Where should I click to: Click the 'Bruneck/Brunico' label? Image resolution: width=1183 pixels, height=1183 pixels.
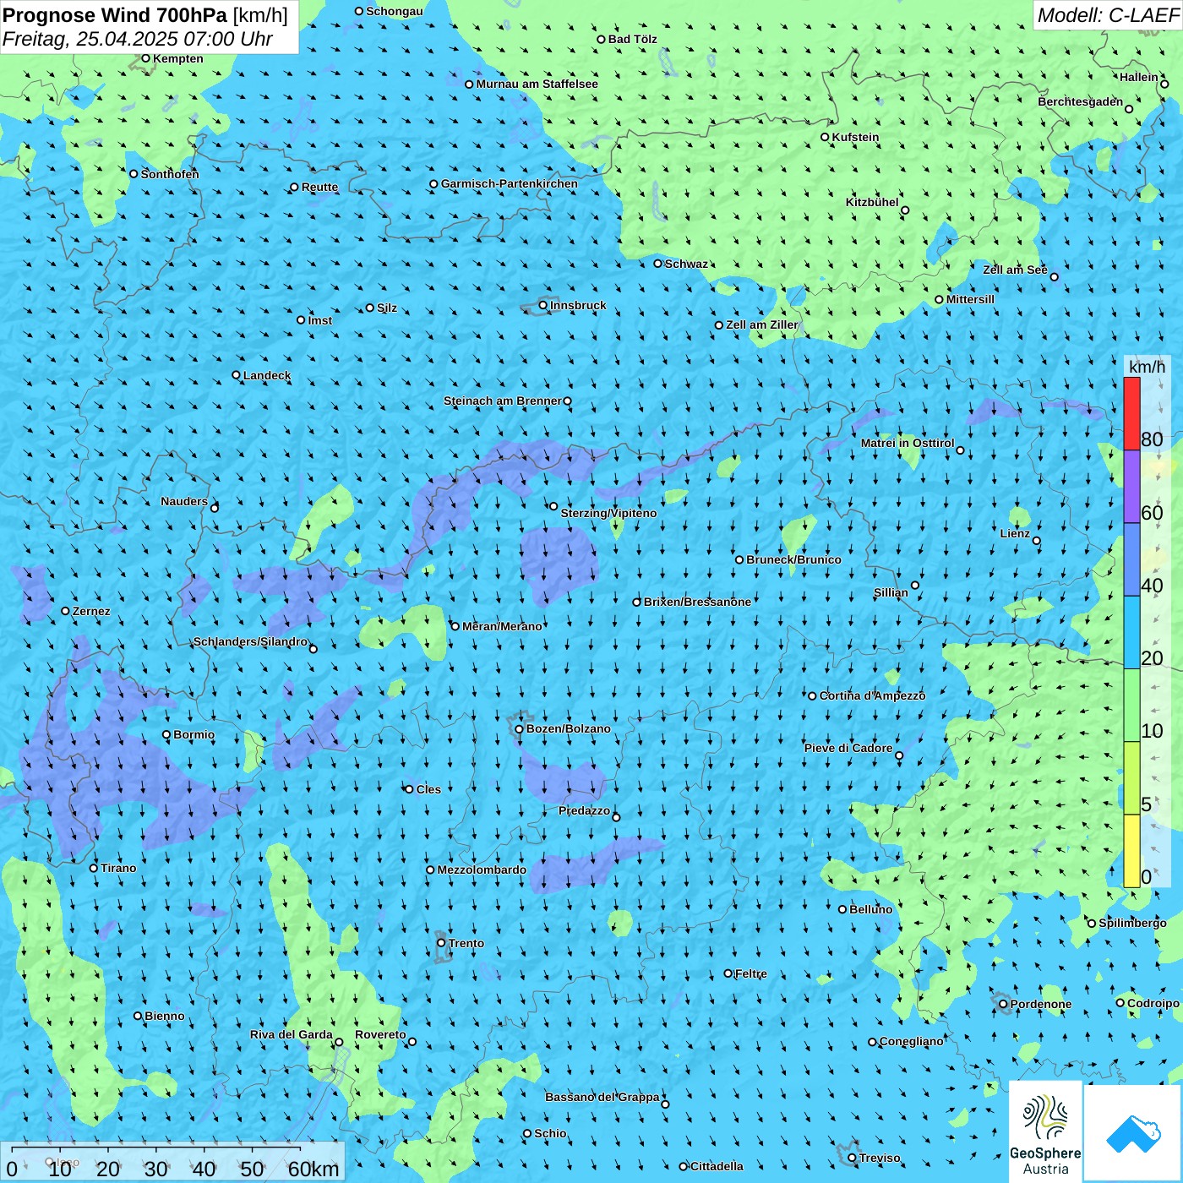tap(793, 559)
